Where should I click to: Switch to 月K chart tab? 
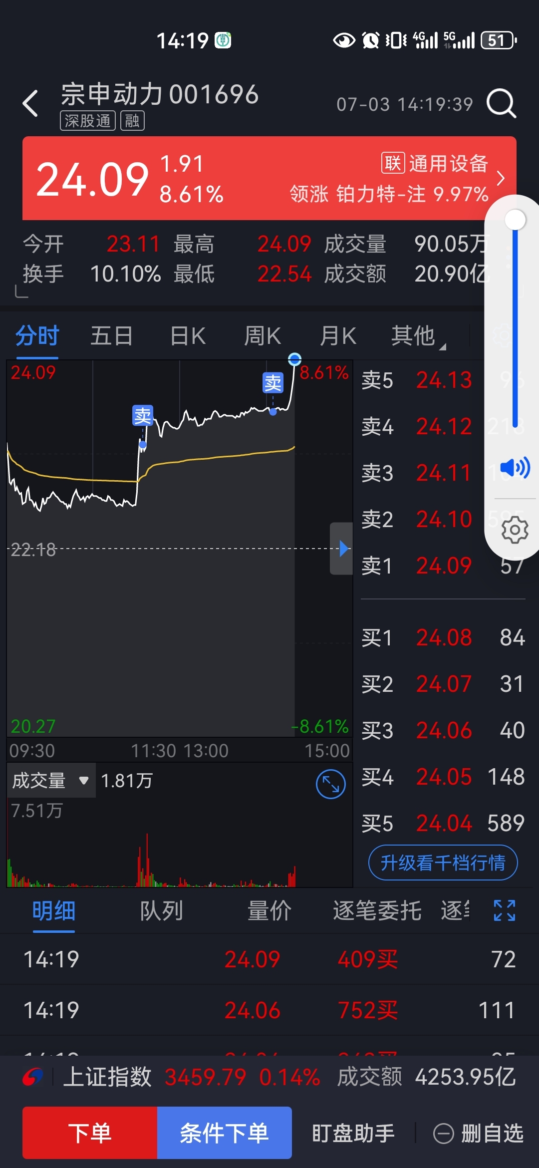pos(338,335)
